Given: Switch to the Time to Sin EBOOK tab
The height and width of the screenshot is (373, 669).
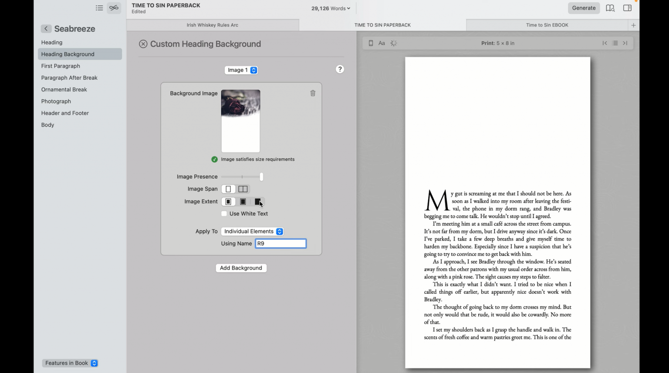Looking at the screenshot, I should [547, 25].
